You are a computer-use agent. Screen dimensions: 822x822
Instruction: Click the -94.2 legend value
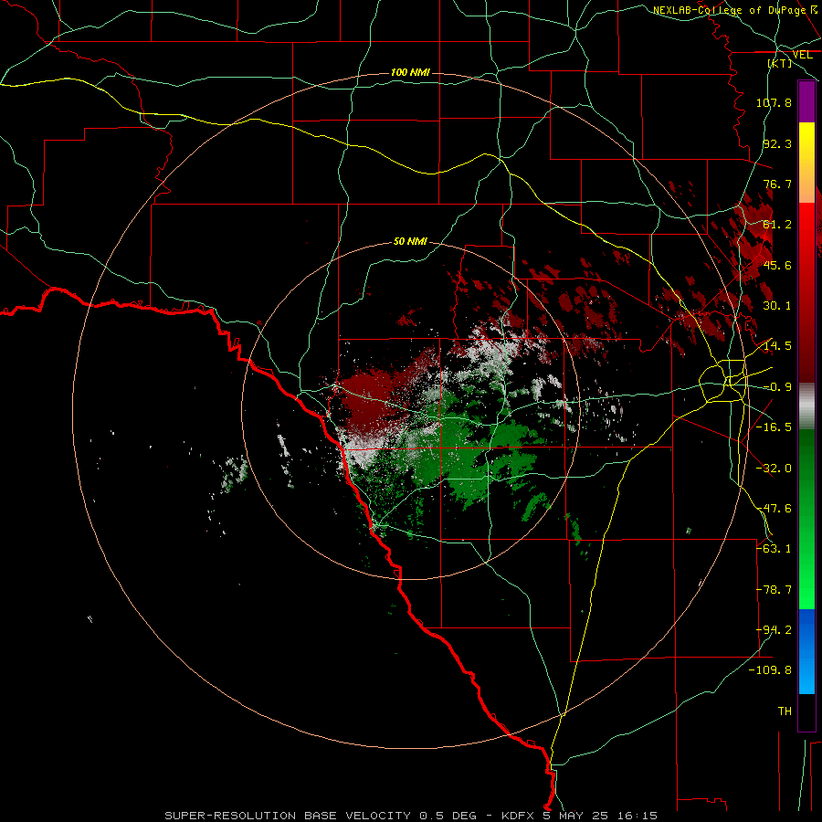pos(774,630)
